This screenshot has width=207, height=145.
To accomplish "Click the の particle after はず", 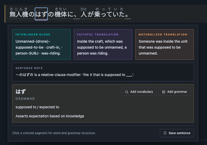I will point(51,14).
